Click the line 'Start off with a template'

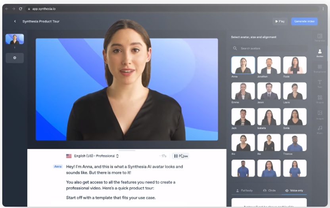point(111,198)
